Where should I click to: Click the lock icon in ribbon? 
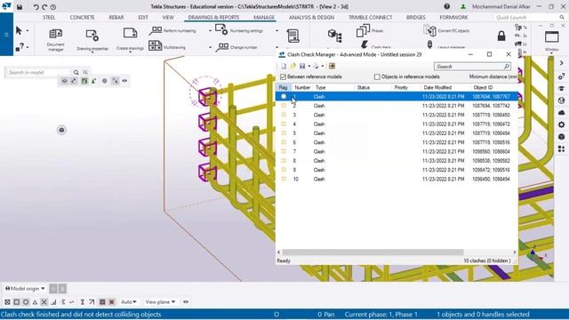pyautogui.click(x=501, y=36)
